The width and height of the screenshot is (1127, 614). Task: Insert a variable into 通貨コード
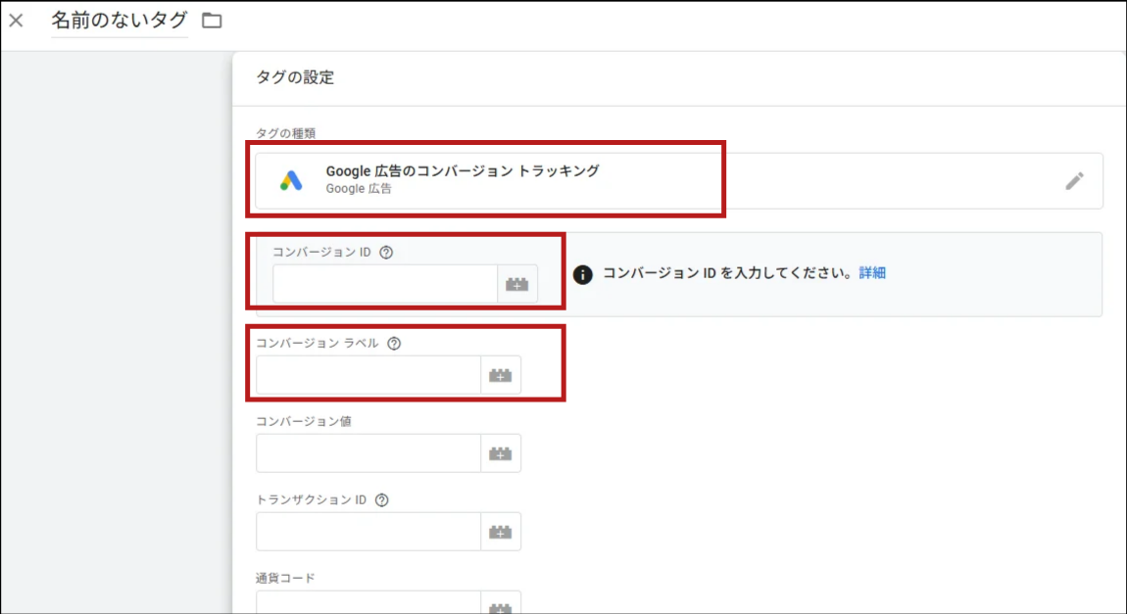(500, 603)
